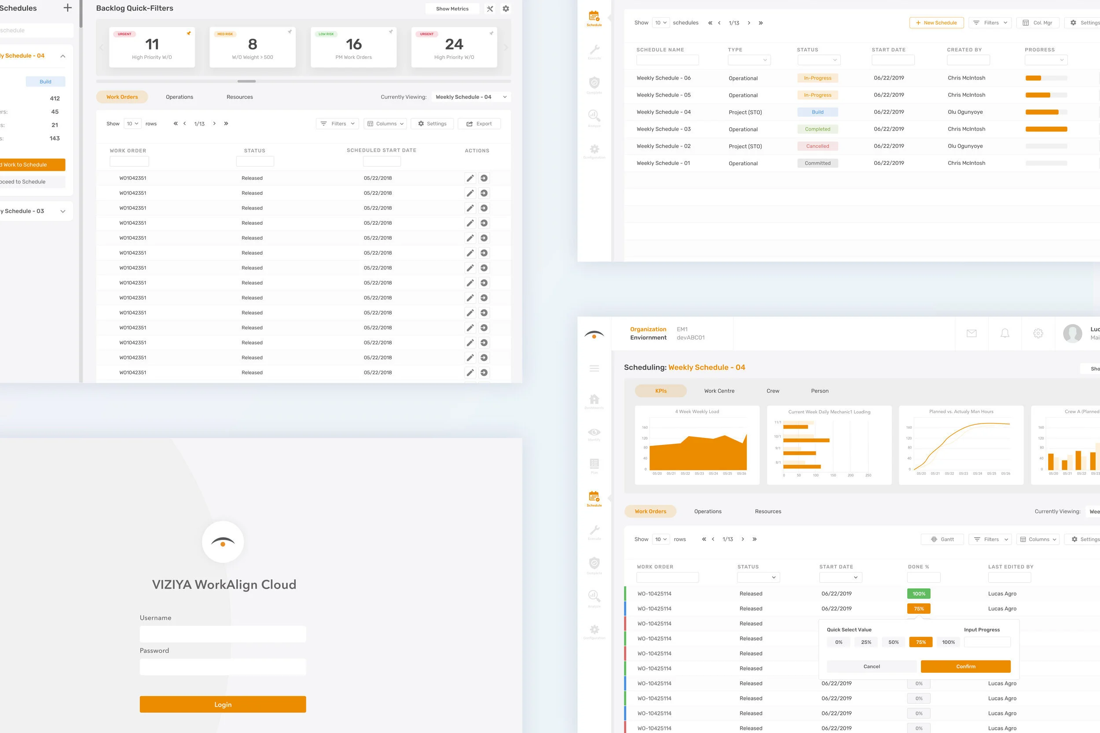Switch to the Operations tab in backlog
This screenshot has width=1100, height=733.
[179, 97]
